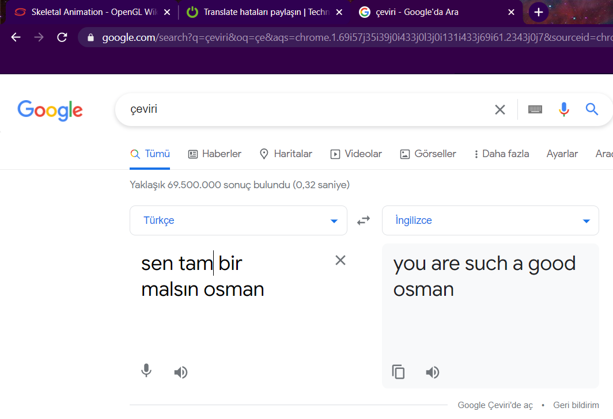Clear the search box with the X icon
This screenshot has width=613, height=419.
tap(500, 110)
